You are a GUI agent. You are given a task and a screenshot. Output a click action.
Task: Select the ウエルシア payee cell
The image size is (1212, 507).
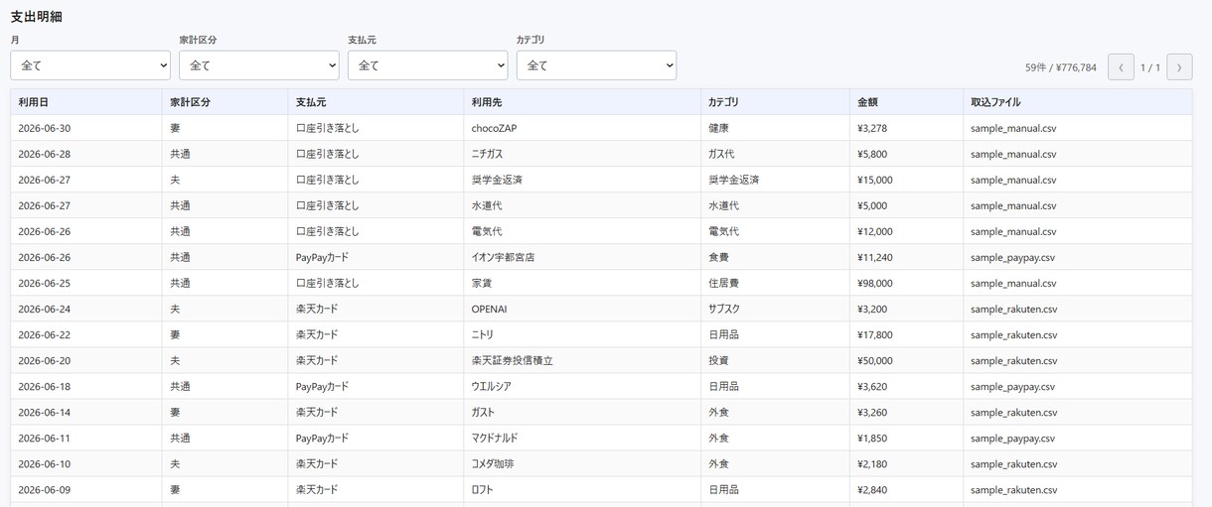581,386
